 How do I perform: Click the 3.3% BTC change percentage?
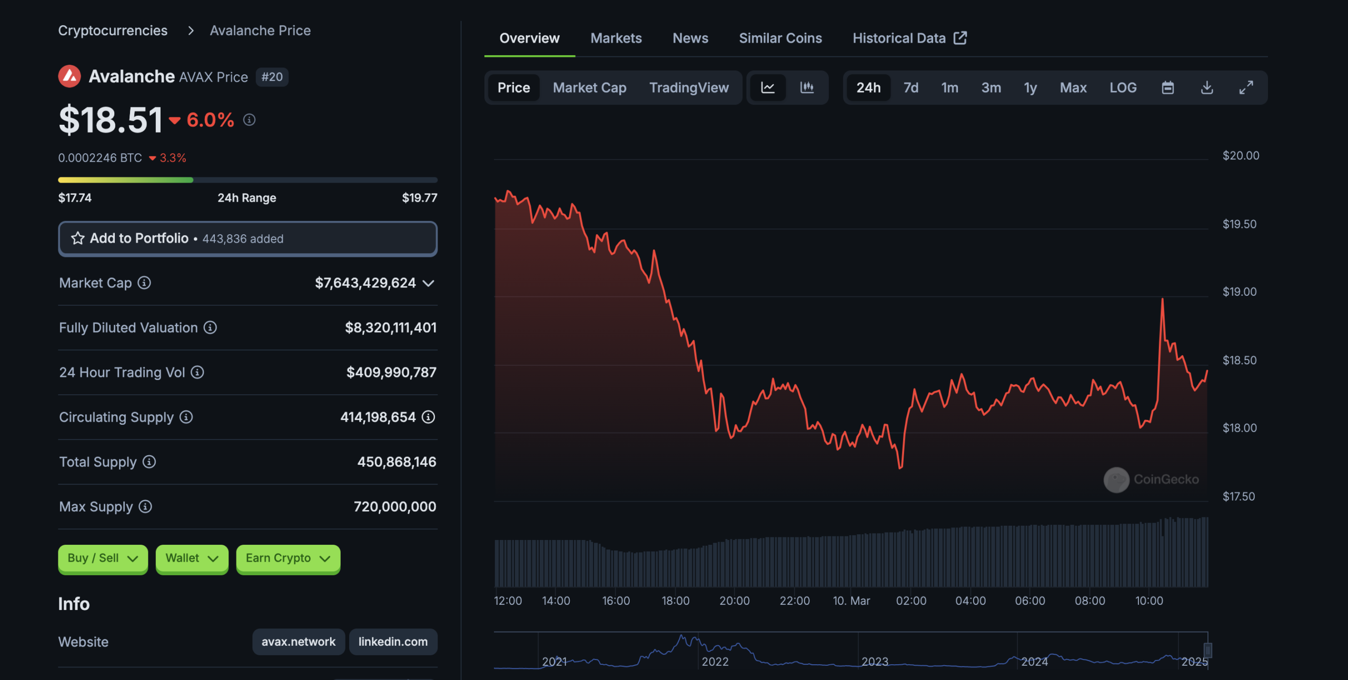point(173,158)
